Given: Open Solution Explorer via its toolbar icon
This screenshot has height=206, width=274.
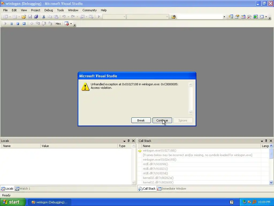Looking at the screenshot, I should pos(231,17).
